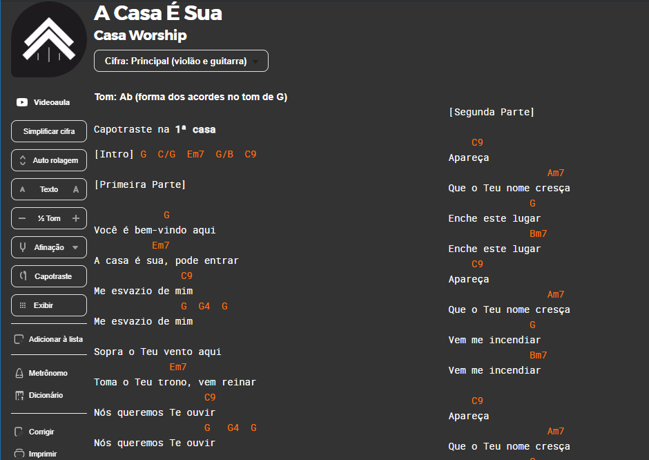Increase text size with large A
The width and height of the screenshot is (649, 460).
click(76, 189)
